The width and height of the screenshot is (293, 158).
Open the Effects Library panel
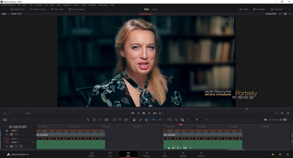pos(38,9)
